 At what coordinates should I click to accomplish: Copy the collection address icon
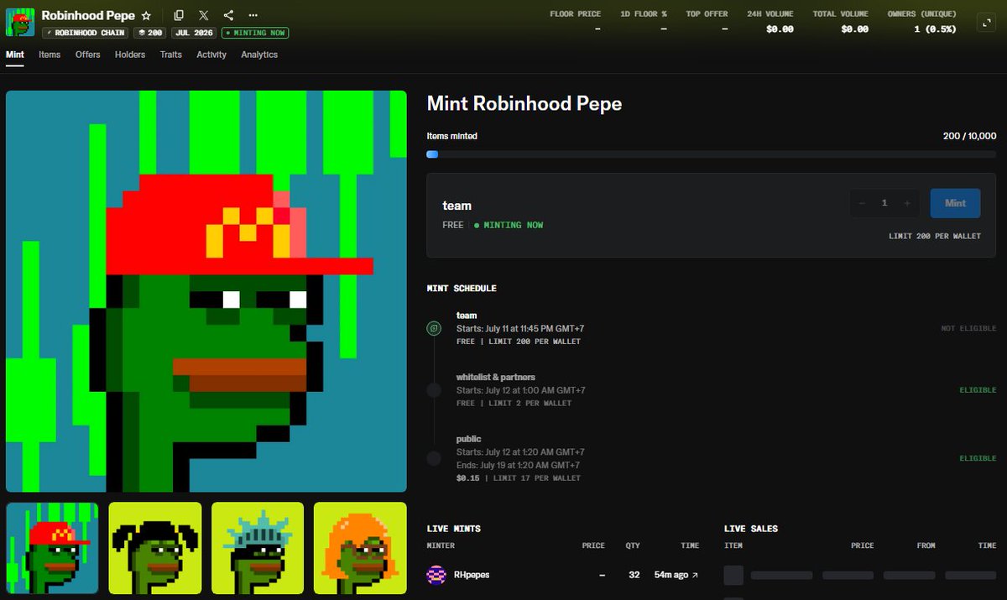tap(179, 15)
